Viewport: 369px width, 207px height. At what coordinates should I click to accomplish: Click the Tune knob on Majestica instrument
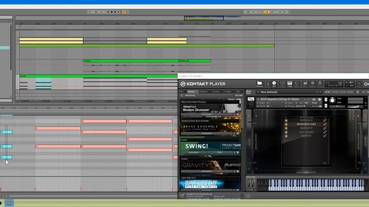[x=332, y=101]
